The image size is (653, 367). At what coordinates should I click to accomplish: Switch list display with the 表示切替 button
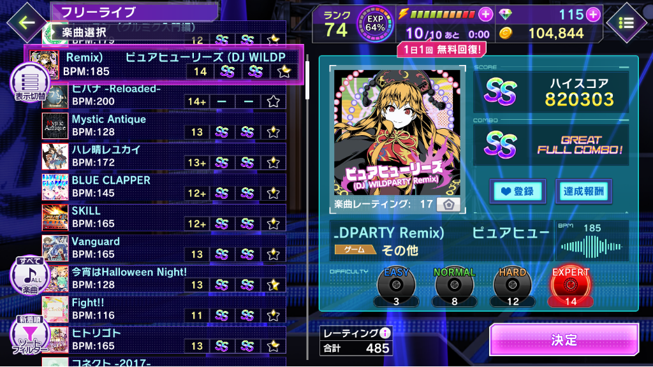tap(30, 83)
